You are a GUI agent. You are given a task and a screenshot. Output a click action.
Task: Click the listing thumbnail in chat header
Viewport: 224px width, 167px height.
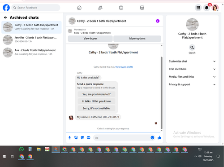(x=72, y=21)
